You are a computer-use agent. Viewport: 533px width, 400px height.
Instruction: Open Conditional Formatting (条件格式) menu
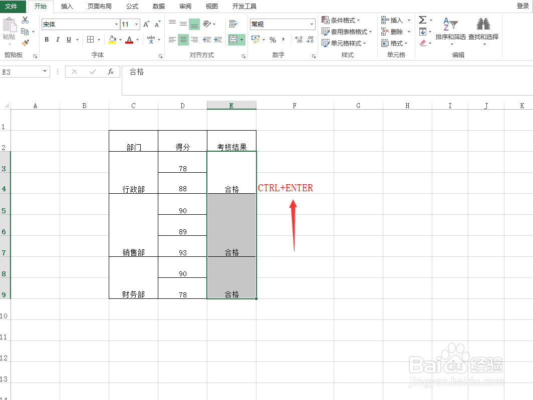(341, 21)
